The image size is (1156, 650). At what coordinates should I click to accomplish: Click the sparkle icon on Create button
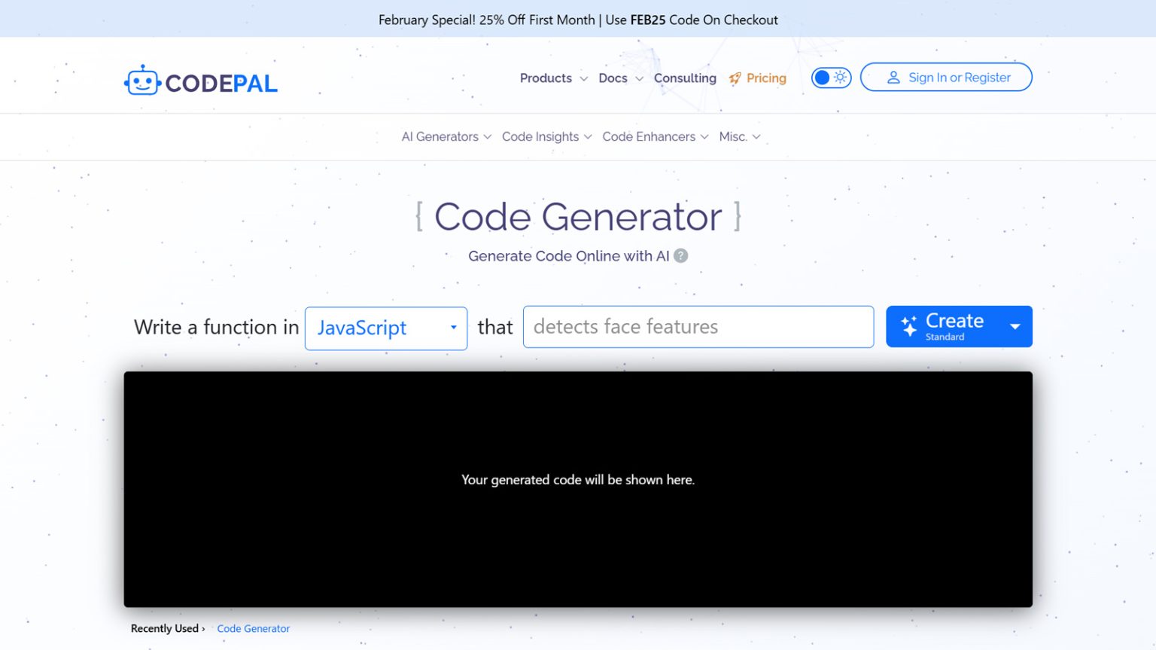click(x=909, y=326)
